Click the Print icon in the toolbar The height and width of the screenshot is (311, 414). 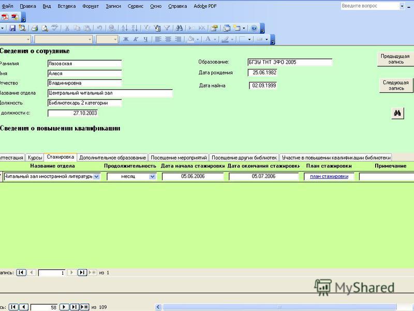35,28
